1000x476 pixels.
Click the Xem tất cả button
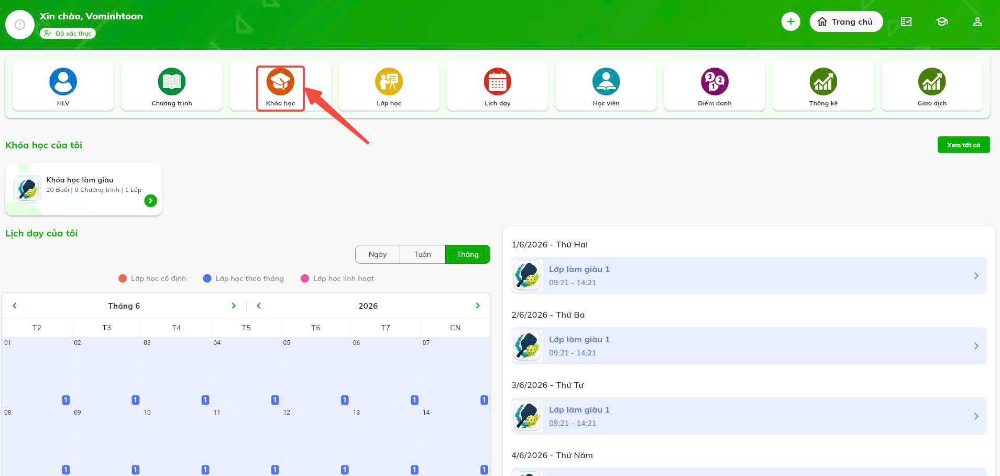tap(963, 145)
